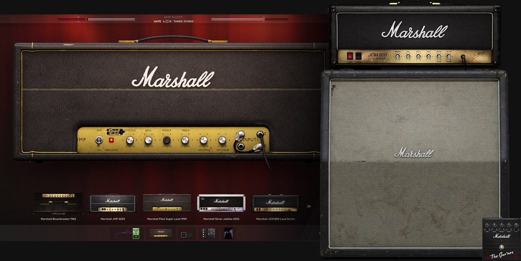The height and width of the screenshot is (261, 521).
Task: Select Marshall Silver Jubilee 2555 amp thumbnail
Action: (221, 203)
